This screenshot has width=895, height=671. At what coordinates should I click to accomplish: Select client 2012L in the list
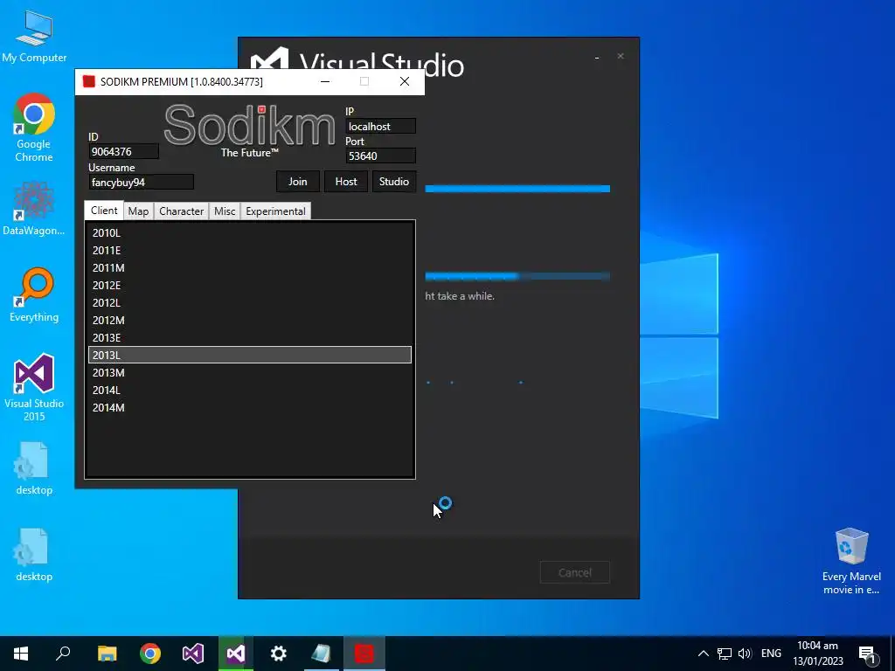250,302
